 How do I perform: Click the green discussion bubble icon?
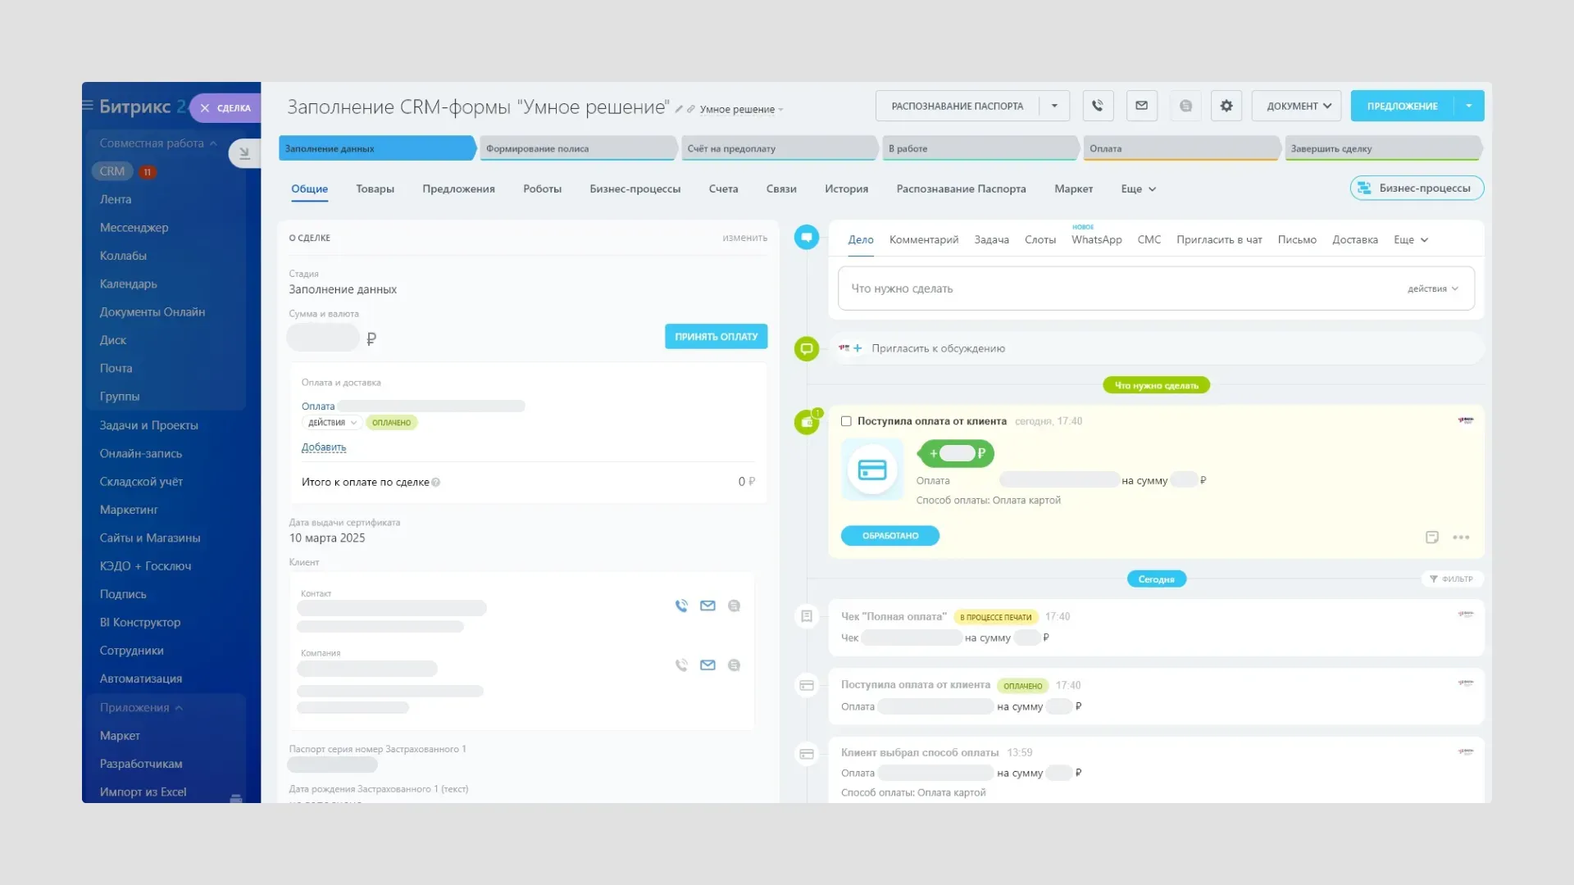pos(807,348)
